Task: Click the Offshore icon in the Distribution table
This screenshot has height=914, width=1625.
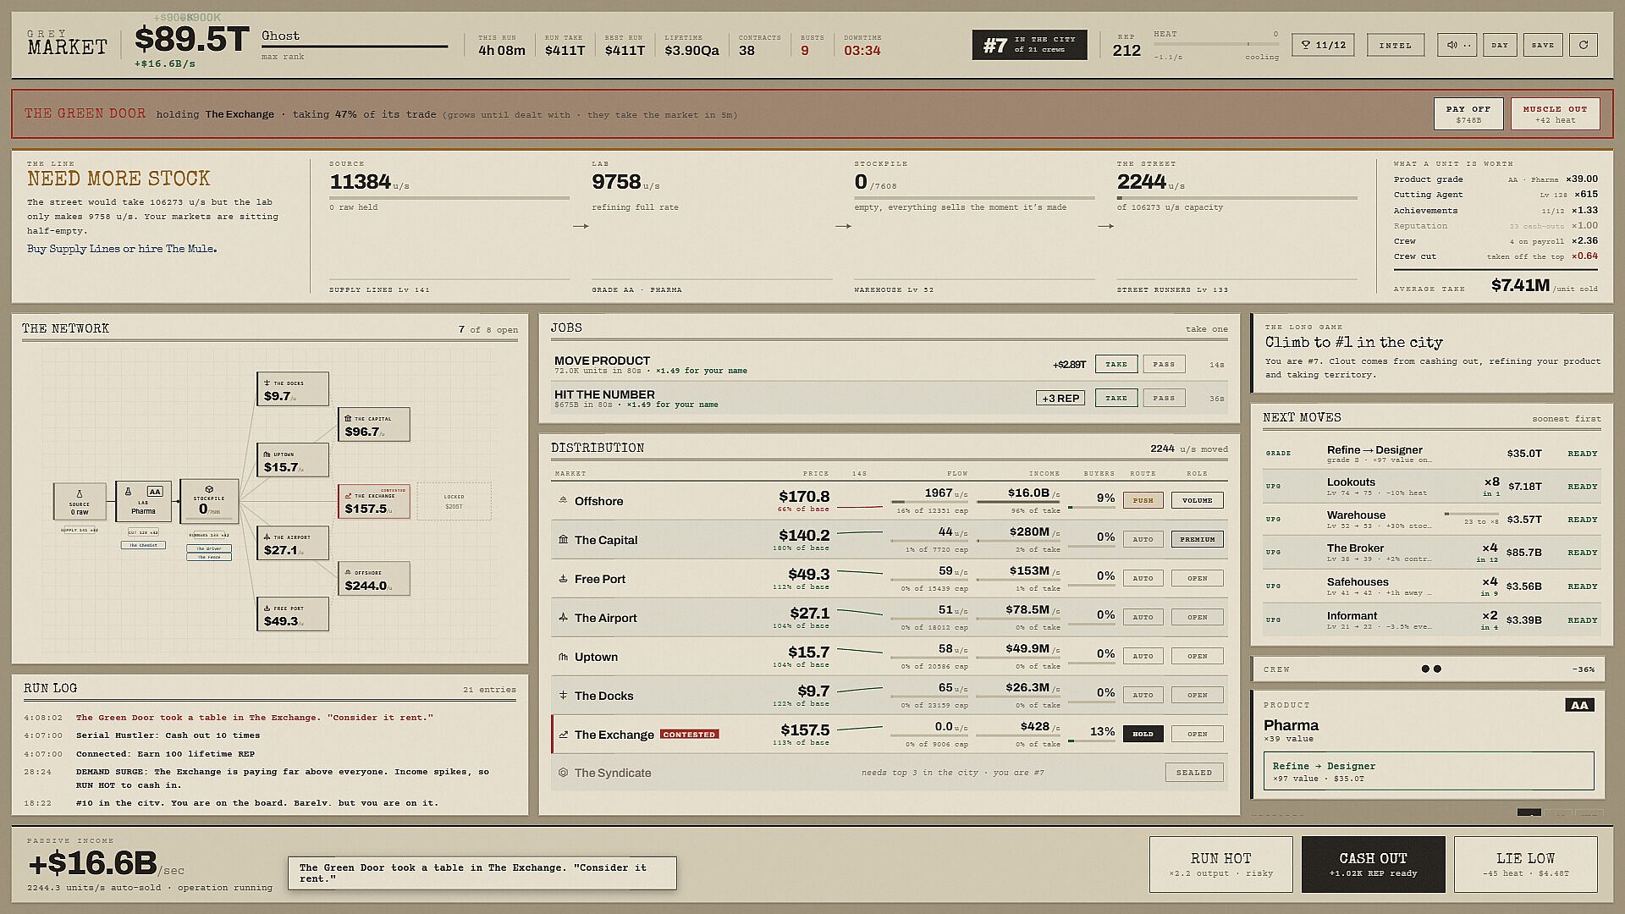Action: pos(563,500)
